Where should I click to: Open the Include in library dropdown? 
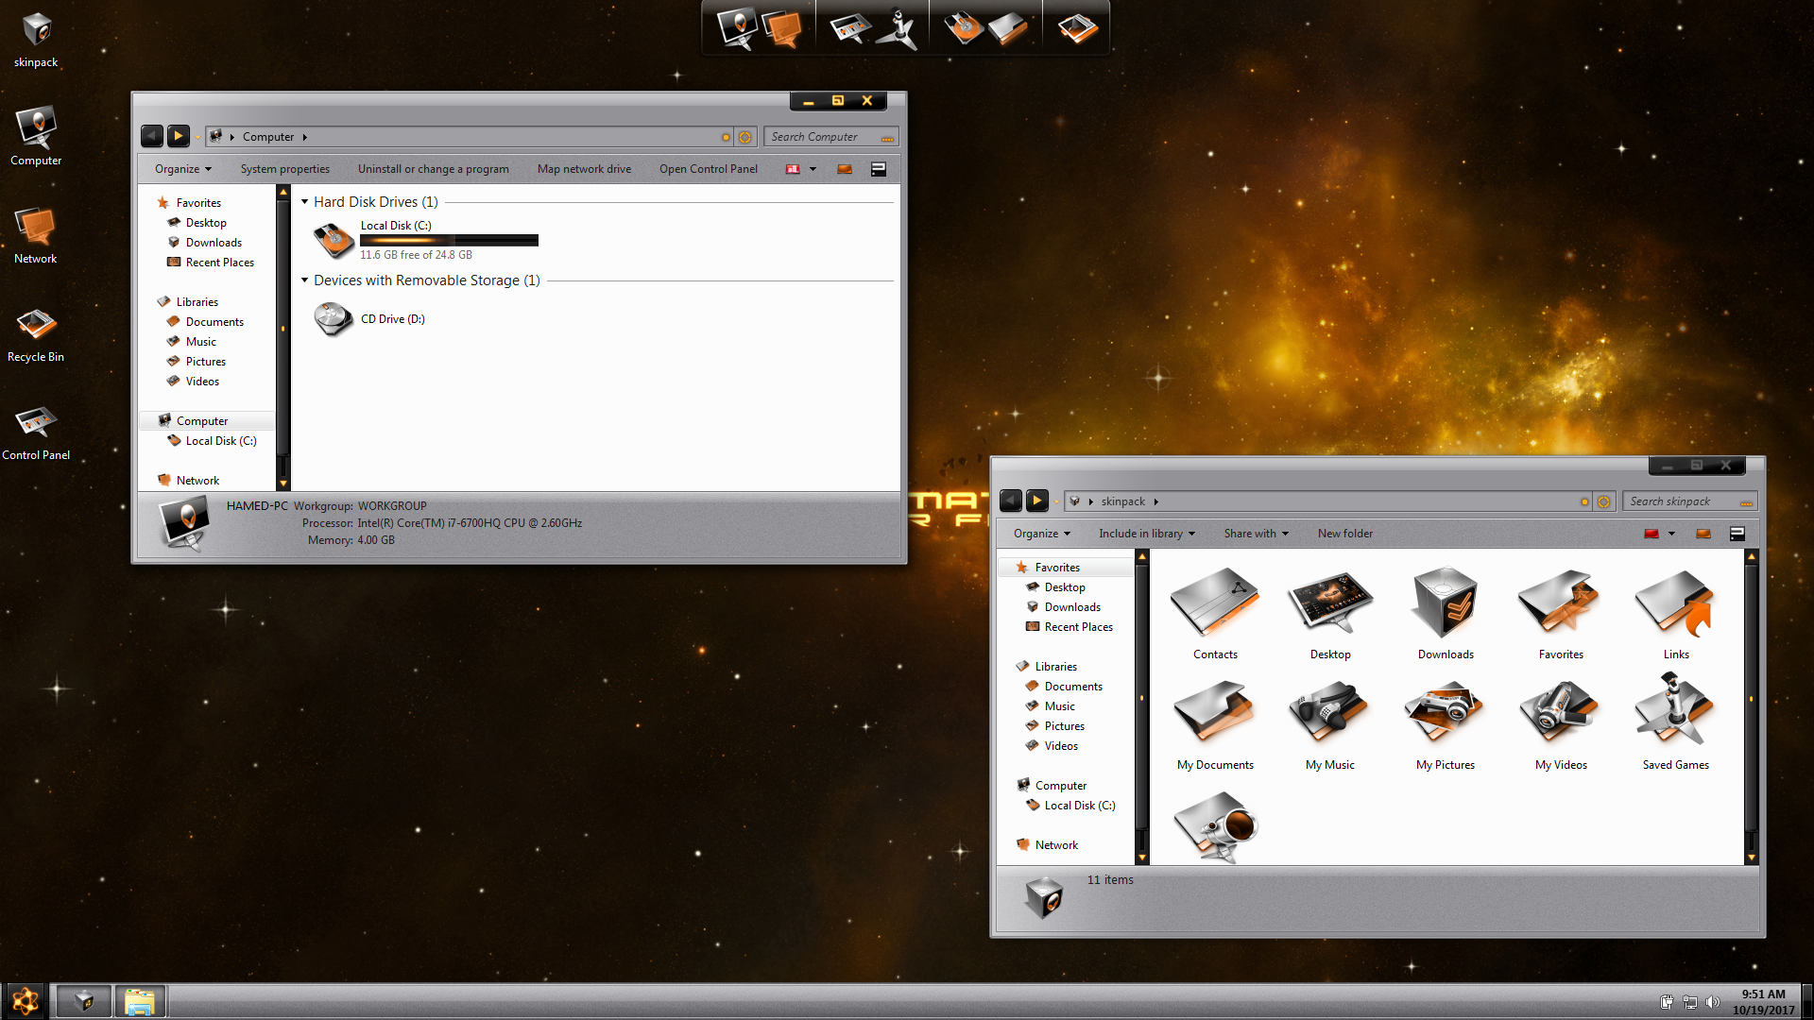tap(1146, 534)
